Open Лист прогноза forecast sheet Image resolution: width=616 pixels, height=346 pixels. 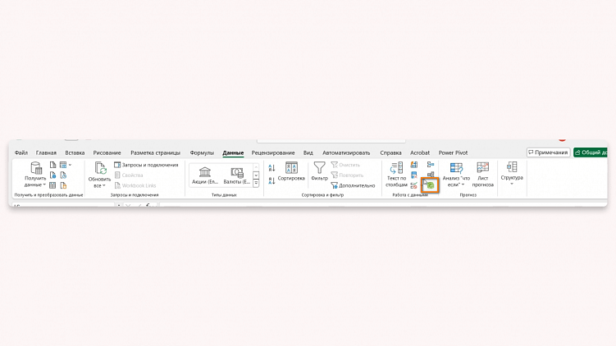pyautogui.click(x=482, y=174)
